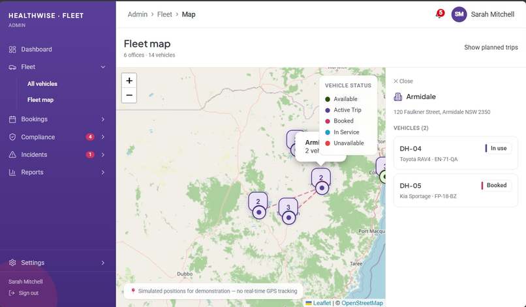This screenshot has width=526, height=307.
Task: Click the Dubbo label on the map
Action: point(185,274)
